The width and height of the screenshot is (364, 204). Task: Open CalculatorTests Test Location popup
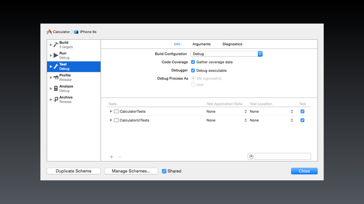(x=271, y=112)
